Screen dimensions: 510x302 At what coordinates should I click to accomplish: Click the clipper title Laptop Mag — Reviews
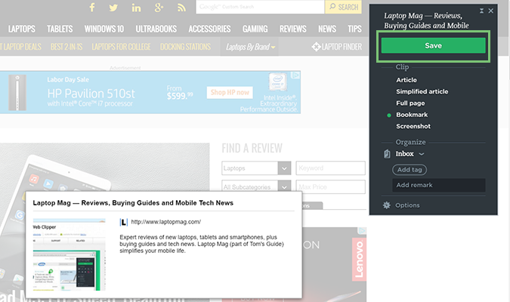426,20
